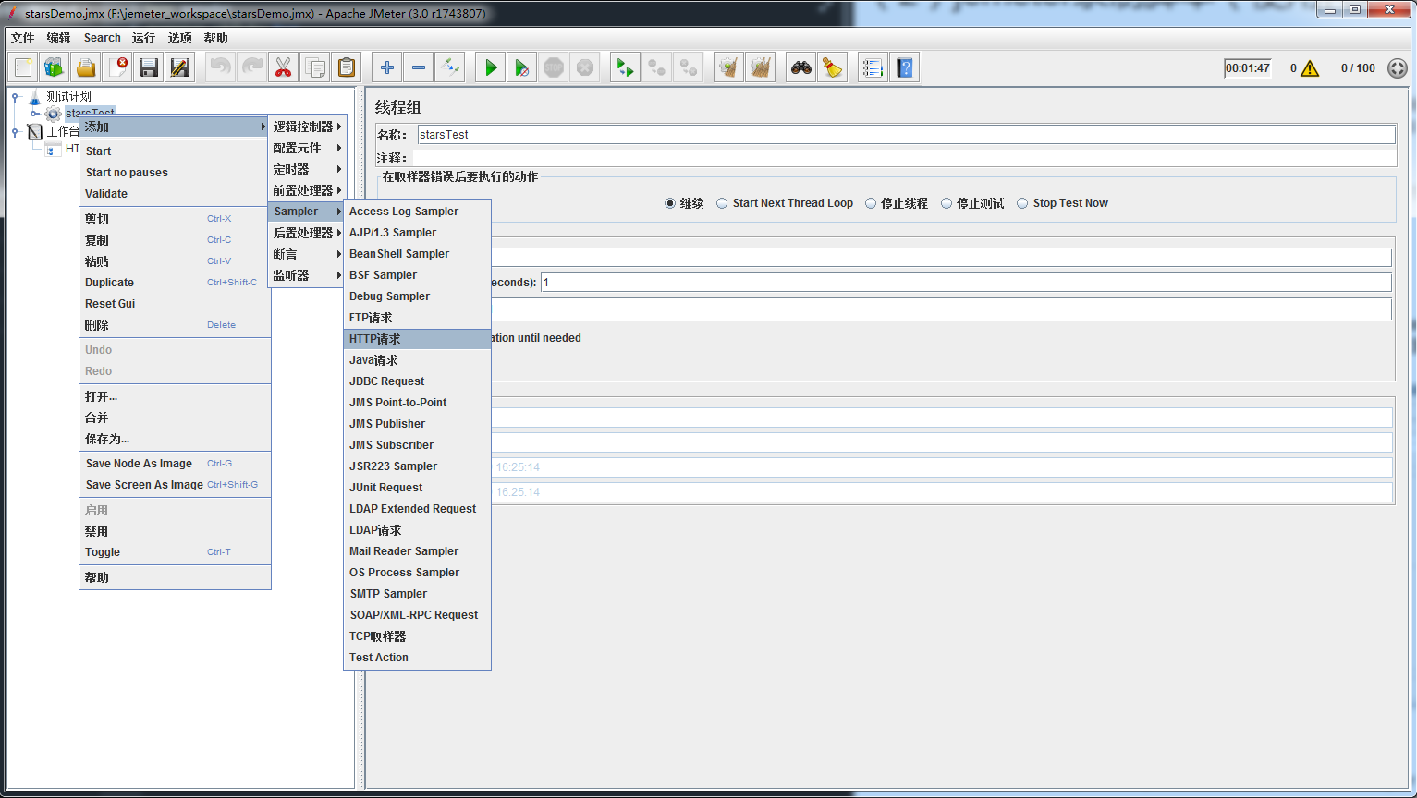Click the Remote Start All icon

(x=626, y=67)
